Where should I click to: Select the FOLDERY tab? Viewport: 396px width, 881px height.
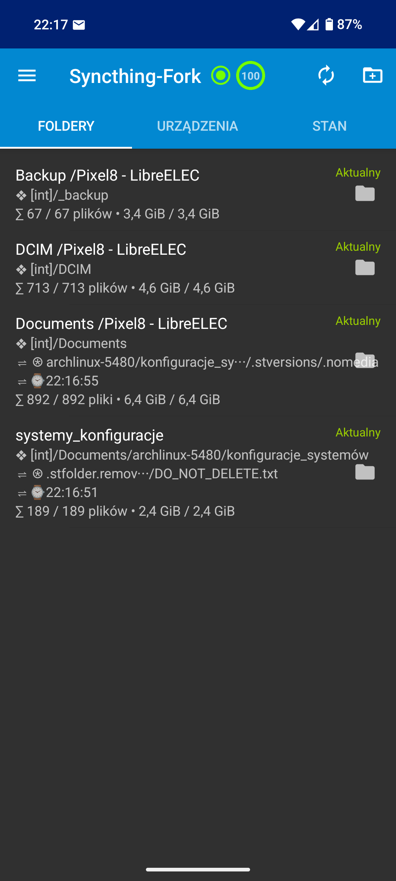66,126
